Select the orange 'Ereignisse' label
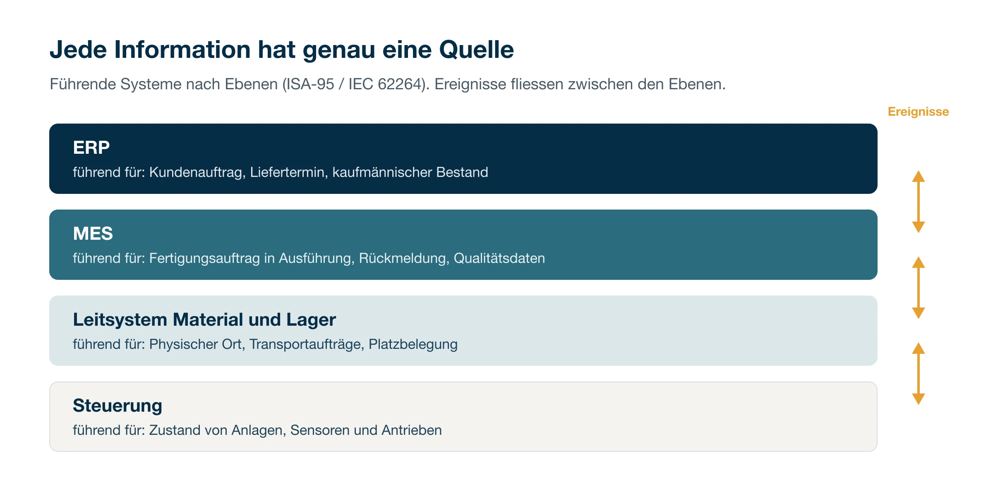 pos(918,112)
